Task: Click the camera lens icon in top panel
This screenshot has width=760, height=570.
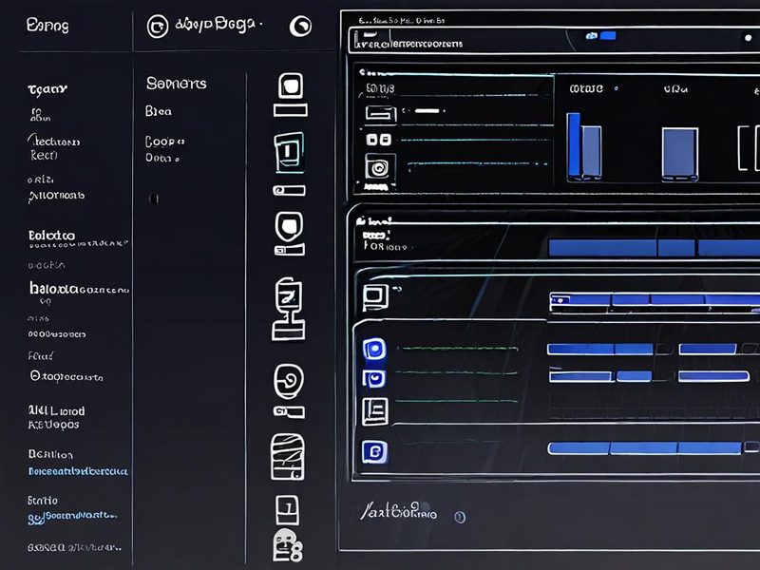Action: click(x=379, y=169)
